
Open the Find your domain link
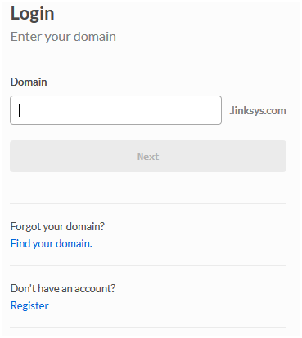click(52, 243)
